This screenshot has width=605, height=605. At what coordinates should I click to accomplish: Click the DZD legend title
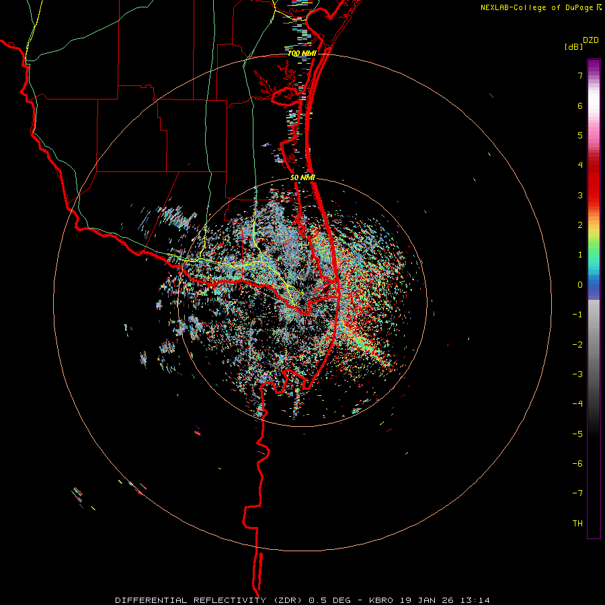coord(591,40)
